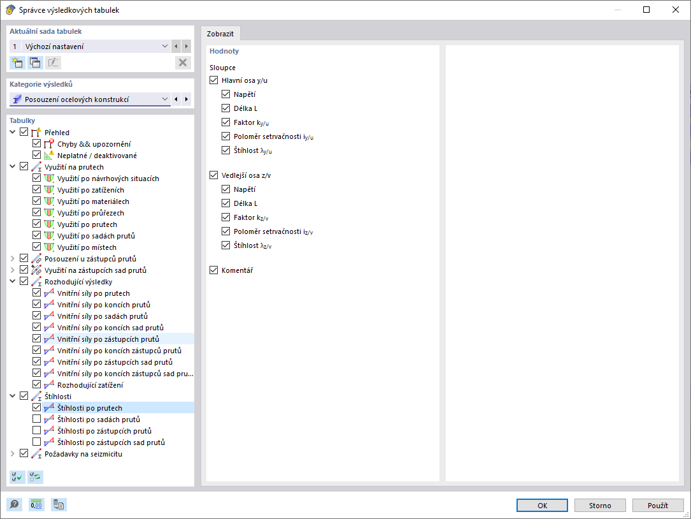Copy the current table set icon
This screenshot has height=519, width=691.
[x=35, y=62]
